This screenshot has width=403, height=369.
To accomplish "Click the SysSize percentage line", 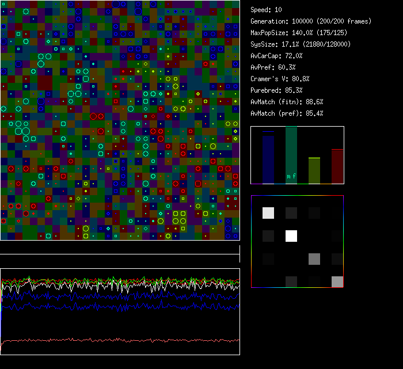I will pyautogui.click(x=301, y=44).
